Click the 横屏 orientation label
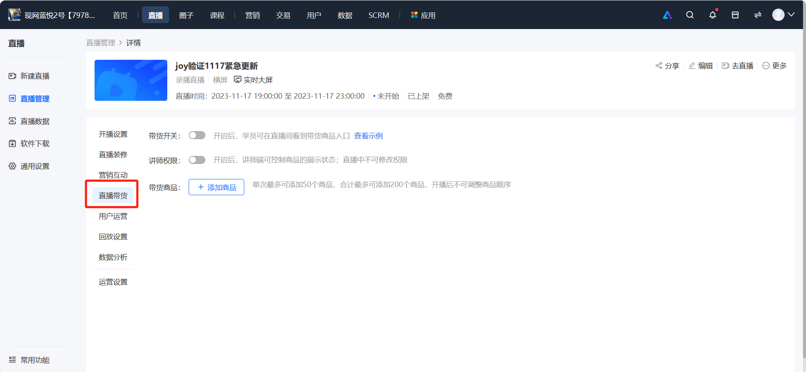 pos(220,80)
